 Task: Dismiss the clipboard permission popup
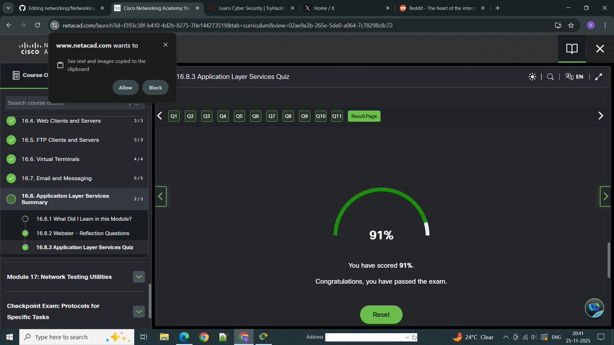pos(165,45)
